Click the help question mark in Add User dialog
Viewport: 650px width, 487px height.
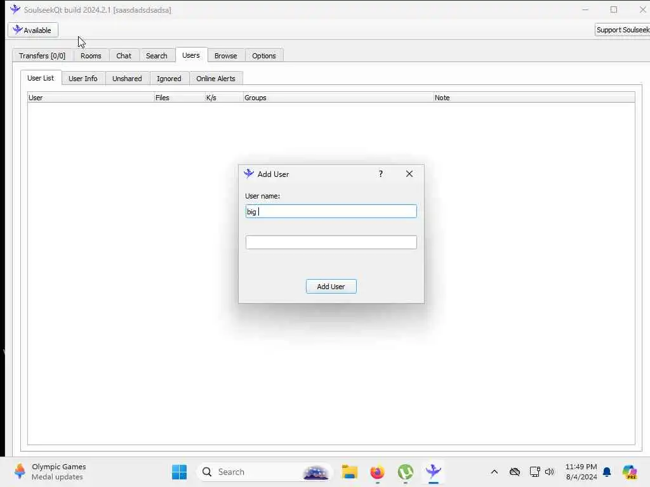coord(381,174)
